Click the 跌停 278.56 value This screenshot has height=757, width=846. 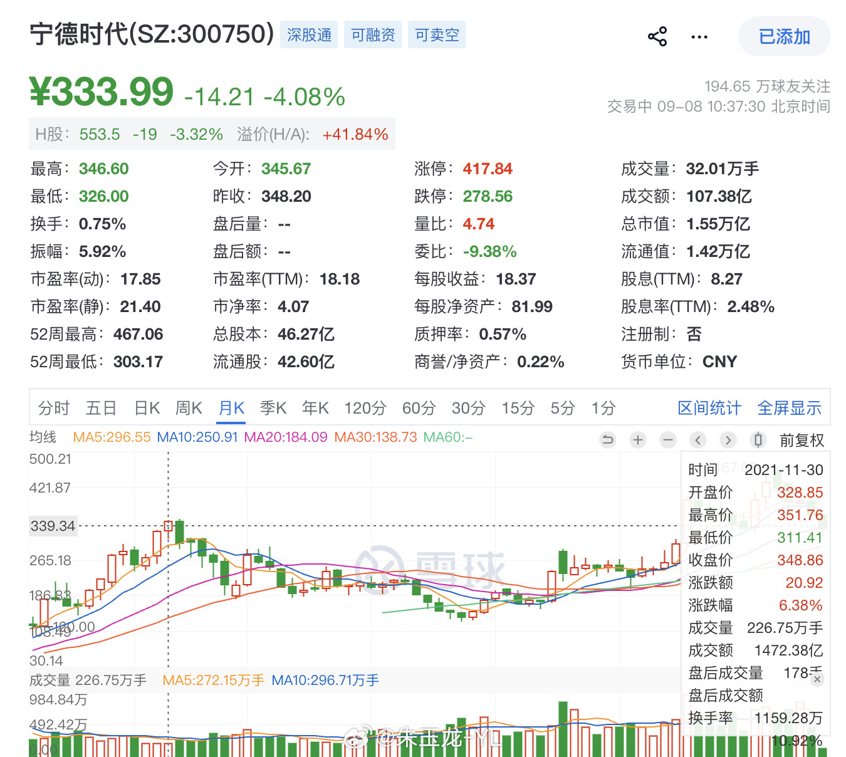pyautogui.click(x=488, y=196)
